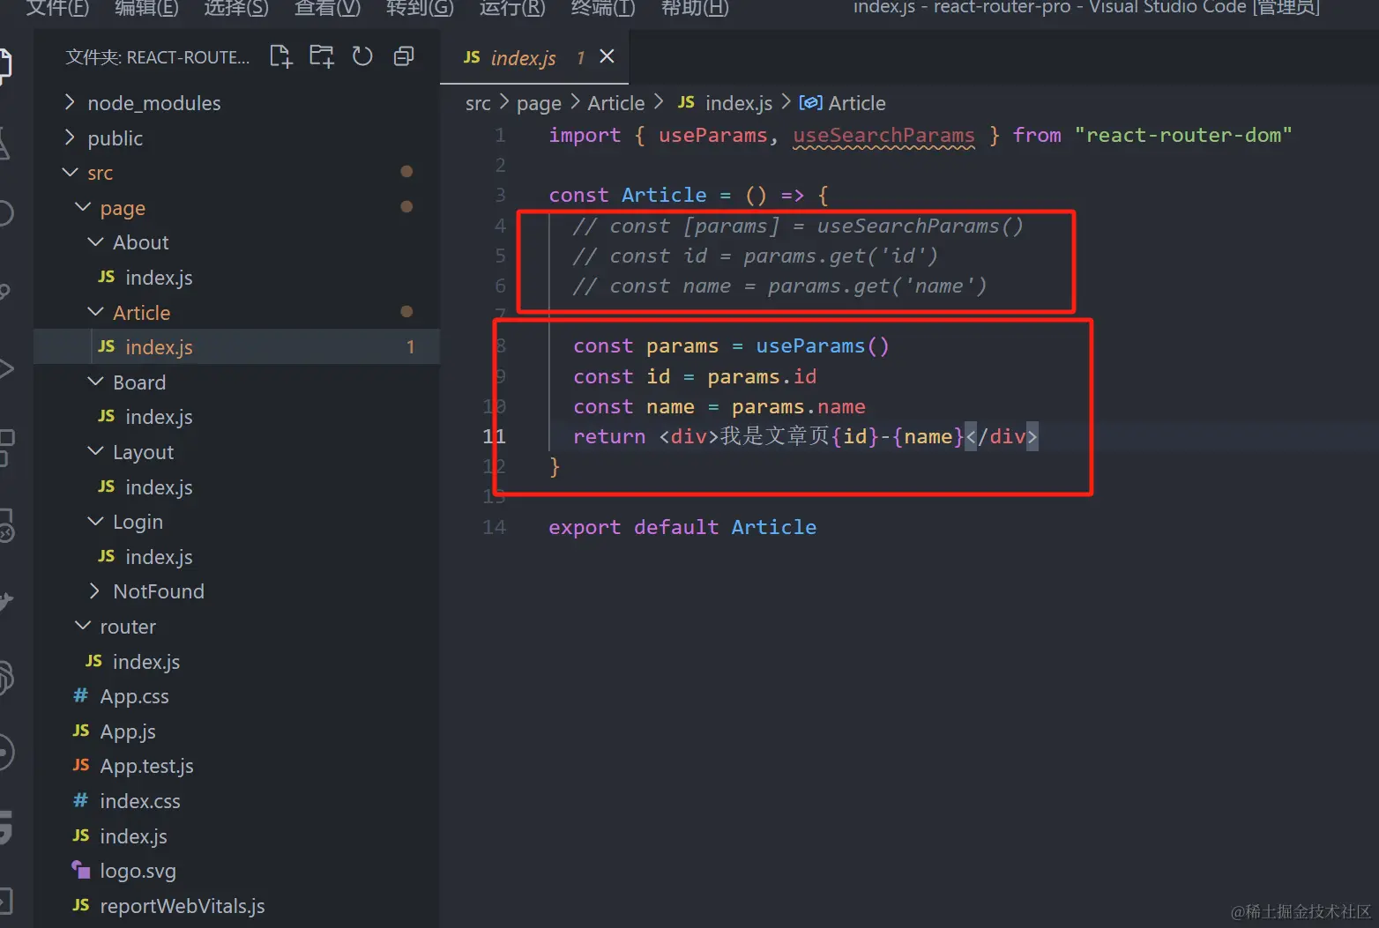Open the 终端(T) menu
Screen dimensions: 1379x928
[x=603, y=8]
